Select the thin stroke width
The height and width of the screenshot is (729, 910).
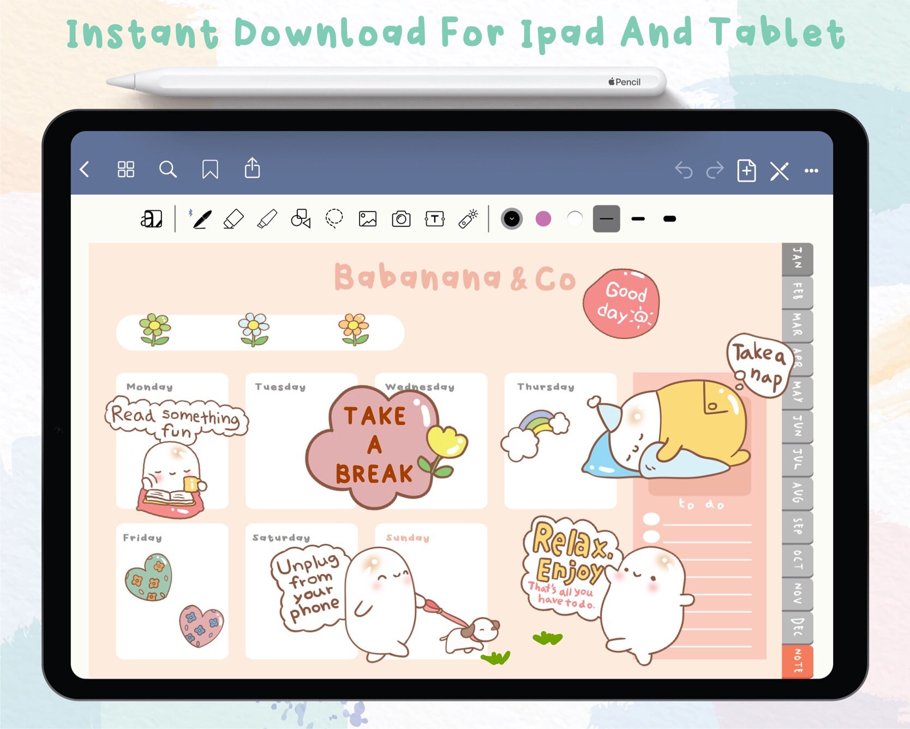click(x=607, y=219)
